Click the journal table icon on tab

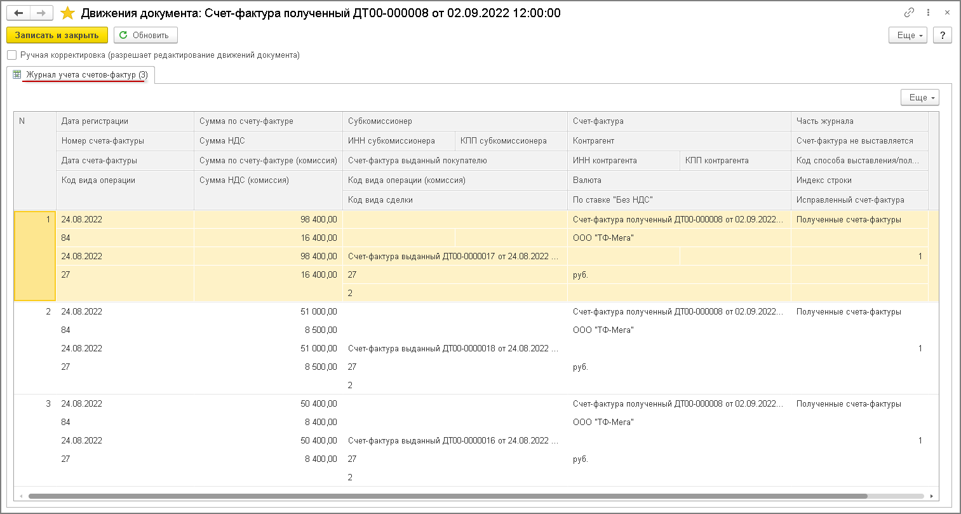[x=17, y=75]
